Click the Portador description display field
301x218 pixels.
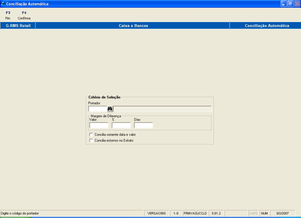pyautogui.click(x=163, y=109)
